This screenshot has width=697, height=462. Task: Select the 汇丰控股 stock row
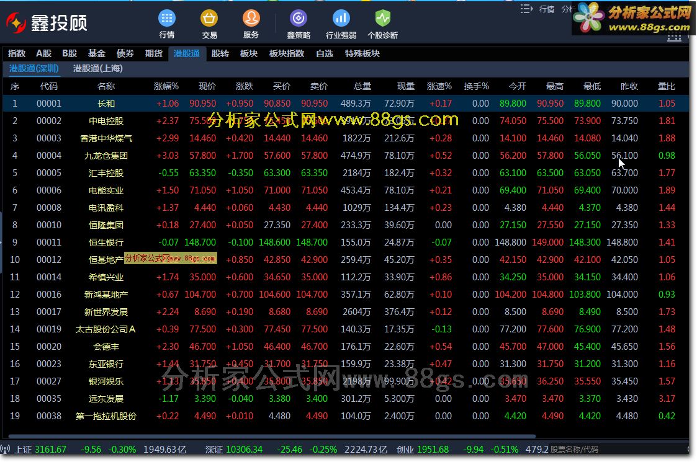point(346,173)
